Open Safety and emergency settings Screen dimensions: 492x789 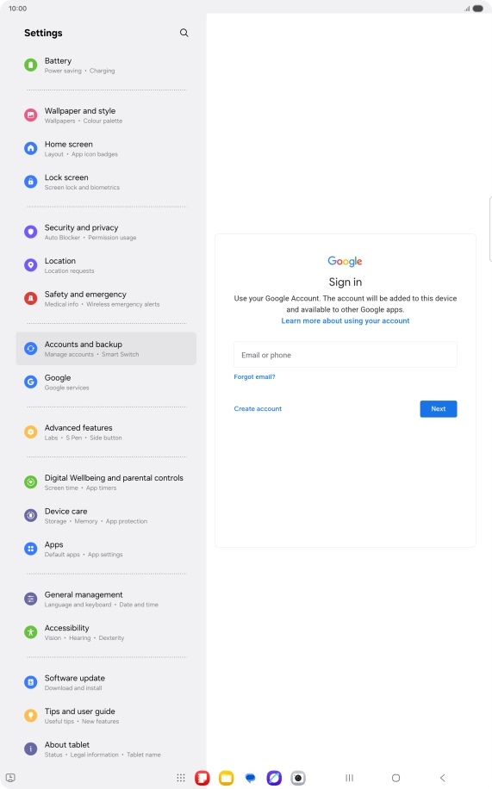(106, 298)
